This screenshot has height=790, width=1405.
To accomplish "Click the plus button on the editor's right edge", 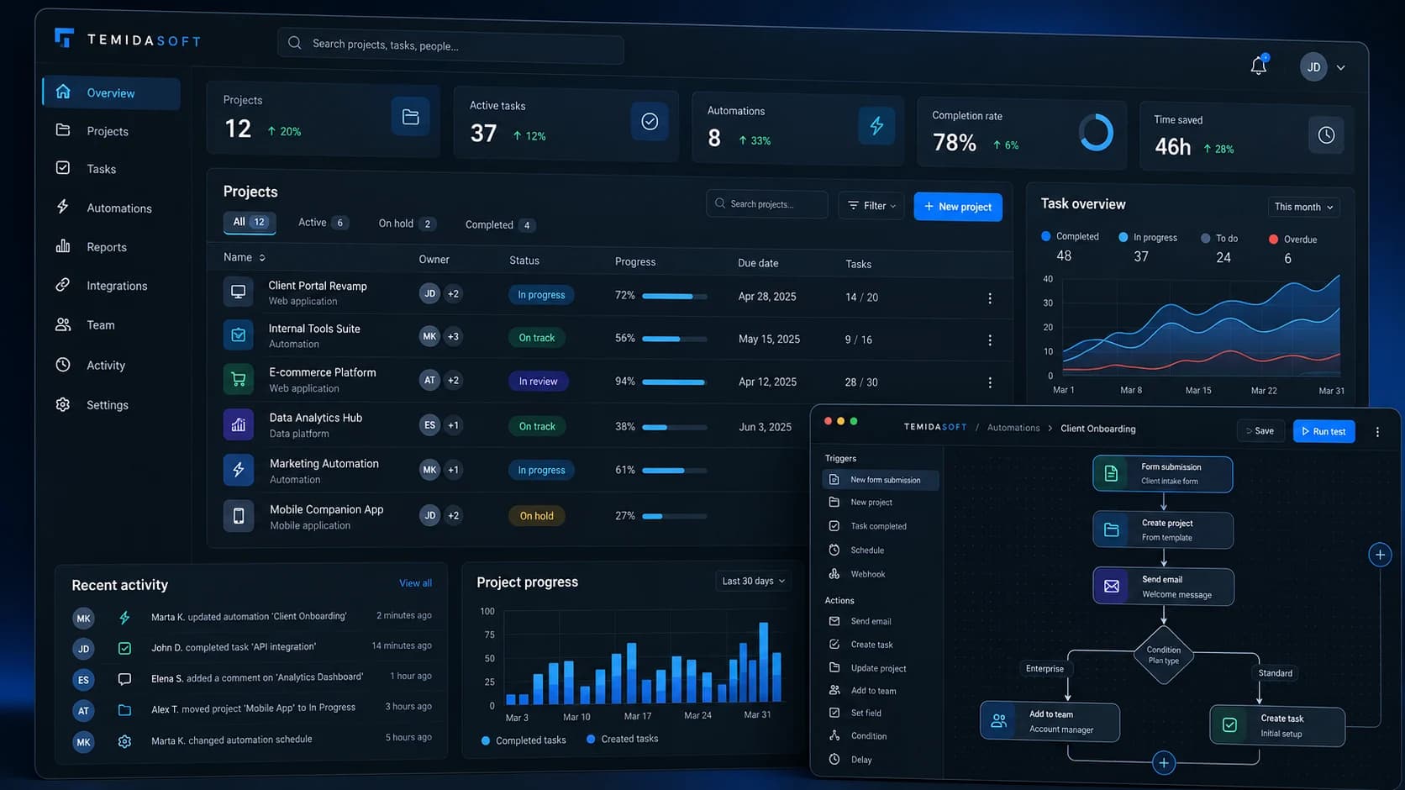I will tap(1380, 555).
